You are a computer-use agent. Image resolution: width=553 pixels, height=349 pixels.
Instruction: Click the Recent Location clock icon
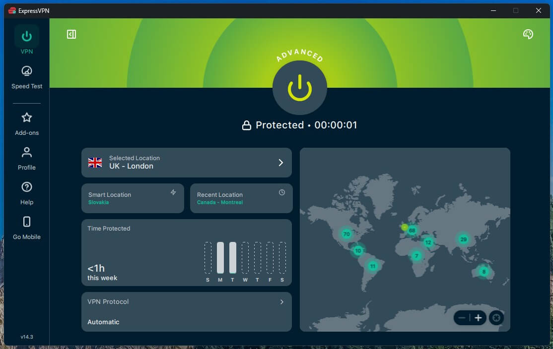(x=282, y=192)
